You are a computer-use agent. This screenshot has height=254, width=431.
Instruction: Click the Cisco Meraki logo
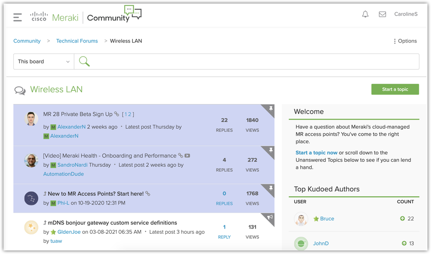coord(54,17)
